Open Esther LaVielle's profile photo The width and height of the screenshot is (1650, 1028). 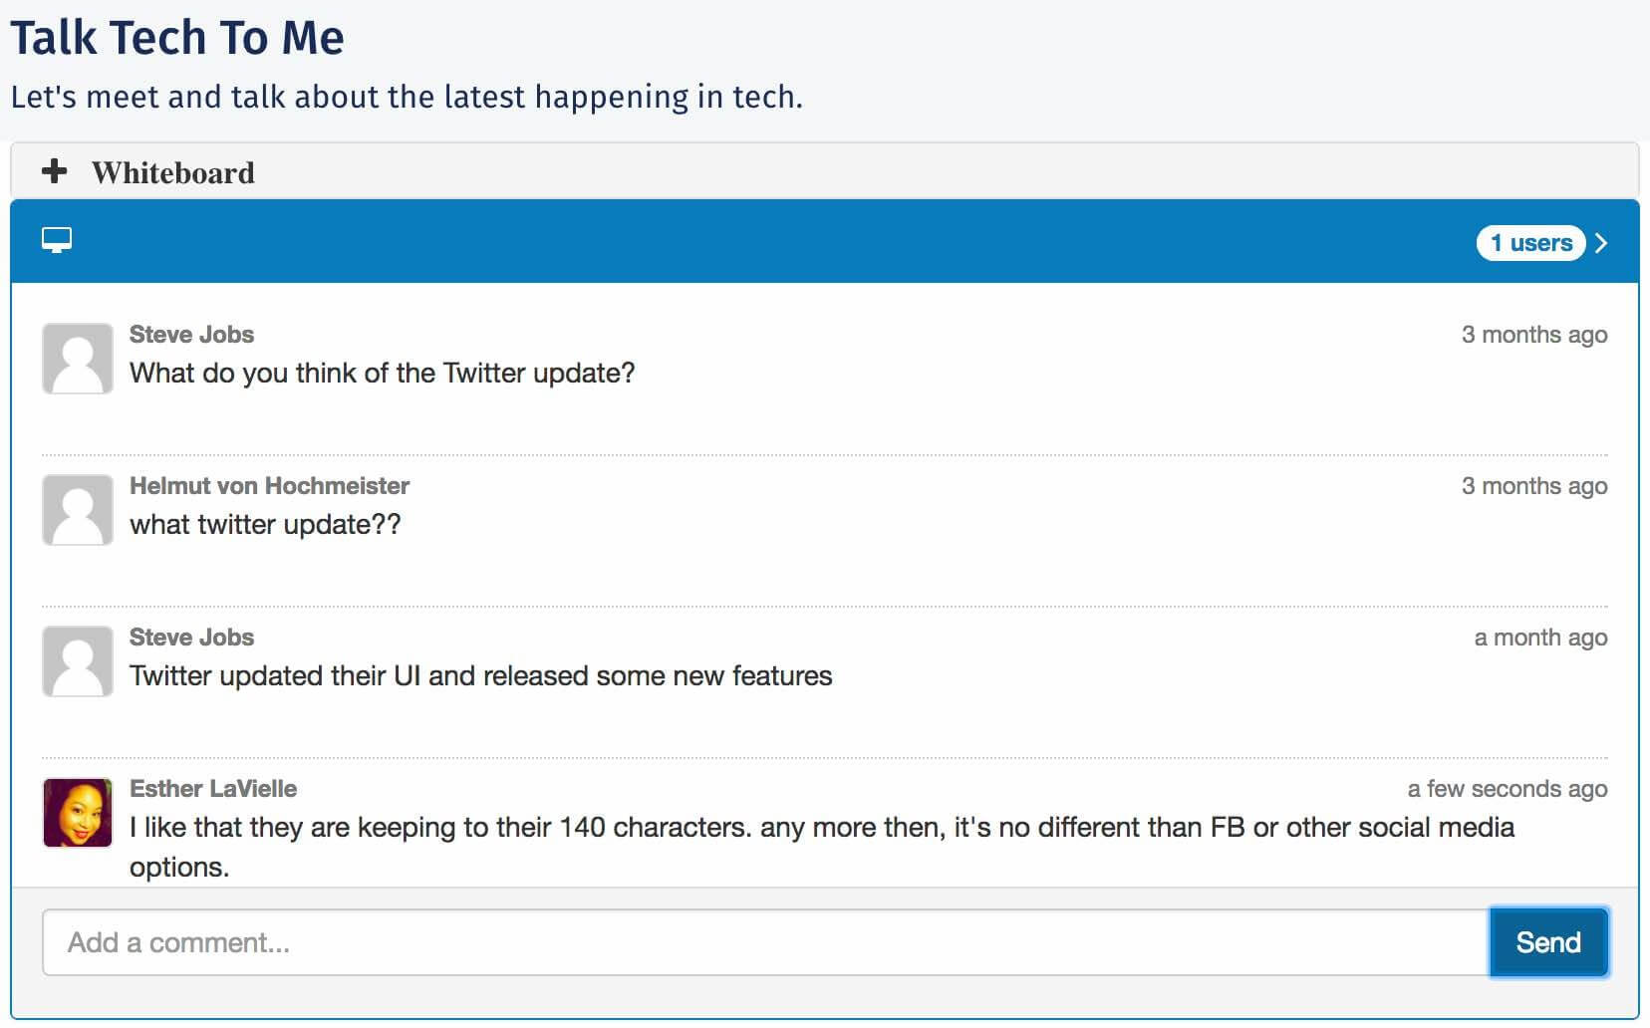tap(78, 813)
